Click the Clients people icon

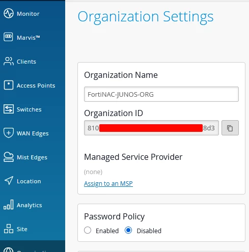tap(9, 61)
